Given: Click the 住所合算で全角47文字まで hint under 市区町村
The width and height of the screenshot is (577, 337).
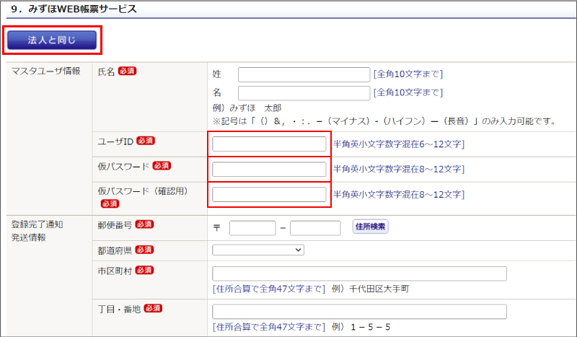Looking at the screenshot, I should [269, 289].
